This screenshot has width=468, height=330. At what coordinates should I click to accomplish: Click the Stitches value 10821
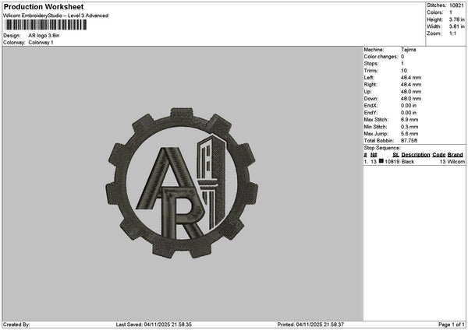[x=456, y=5]
